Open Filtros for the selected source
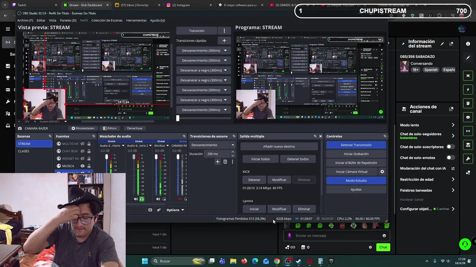Screen dimensions: 476x267 coord(110,128)
